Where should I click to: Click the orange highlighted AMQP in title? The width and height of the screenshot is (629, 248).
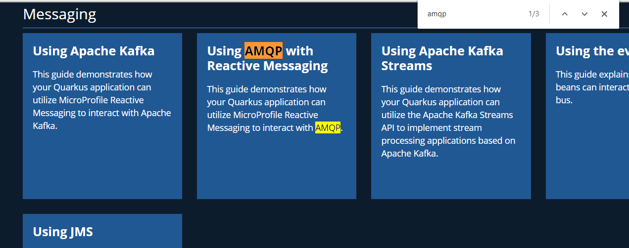click(x=263, y=51)
